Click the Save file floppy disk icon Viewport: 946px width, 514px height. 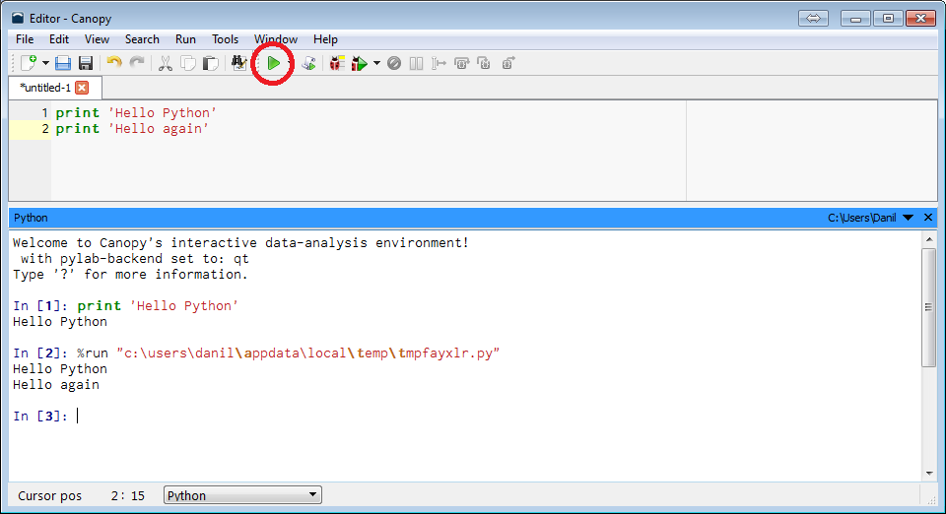pyautogui.click(x=63, y=63)
